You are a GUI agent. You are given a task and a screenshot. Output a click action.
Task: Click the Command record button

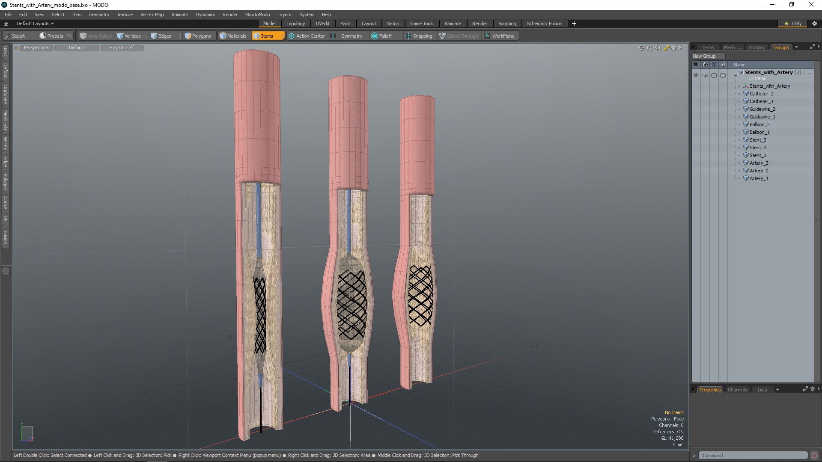pyautogui.click(x=814, y=456)
